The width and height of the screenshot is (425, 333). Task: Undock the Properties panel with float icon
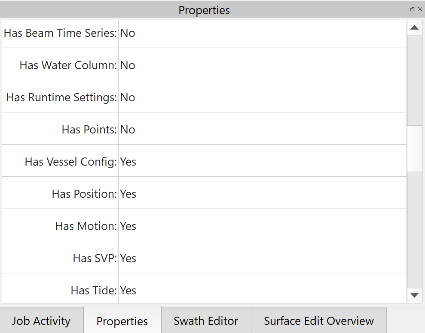coord(412,9)
